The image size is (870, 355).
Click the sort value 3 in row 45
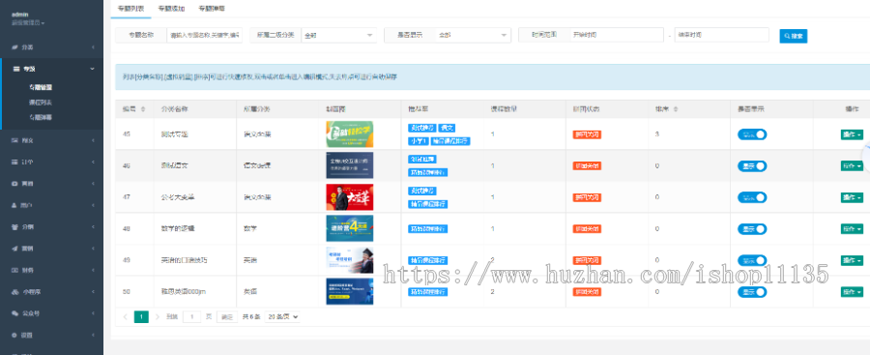click(x=657, y=134)
